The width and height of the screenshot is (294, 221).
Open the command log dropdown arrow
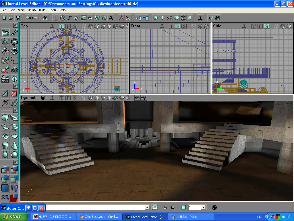point(147,207)
